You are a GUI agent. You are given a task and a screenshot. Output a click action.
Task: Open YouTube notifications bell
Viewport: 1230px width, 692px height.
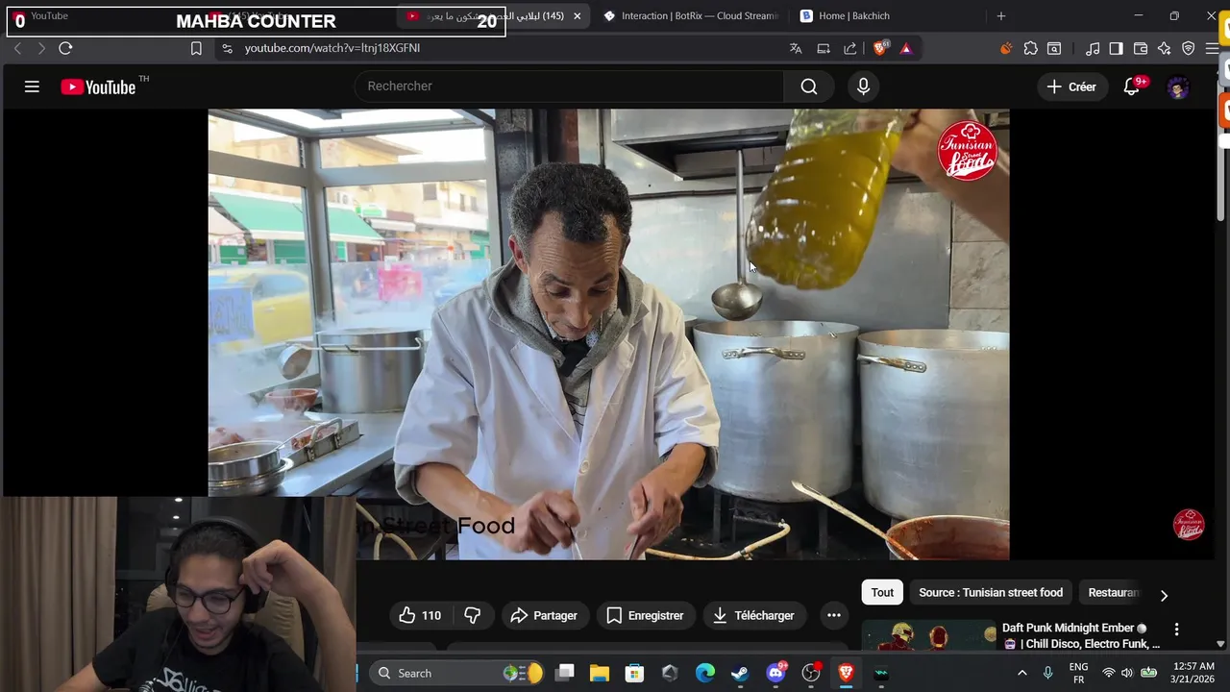point(1132,86)
